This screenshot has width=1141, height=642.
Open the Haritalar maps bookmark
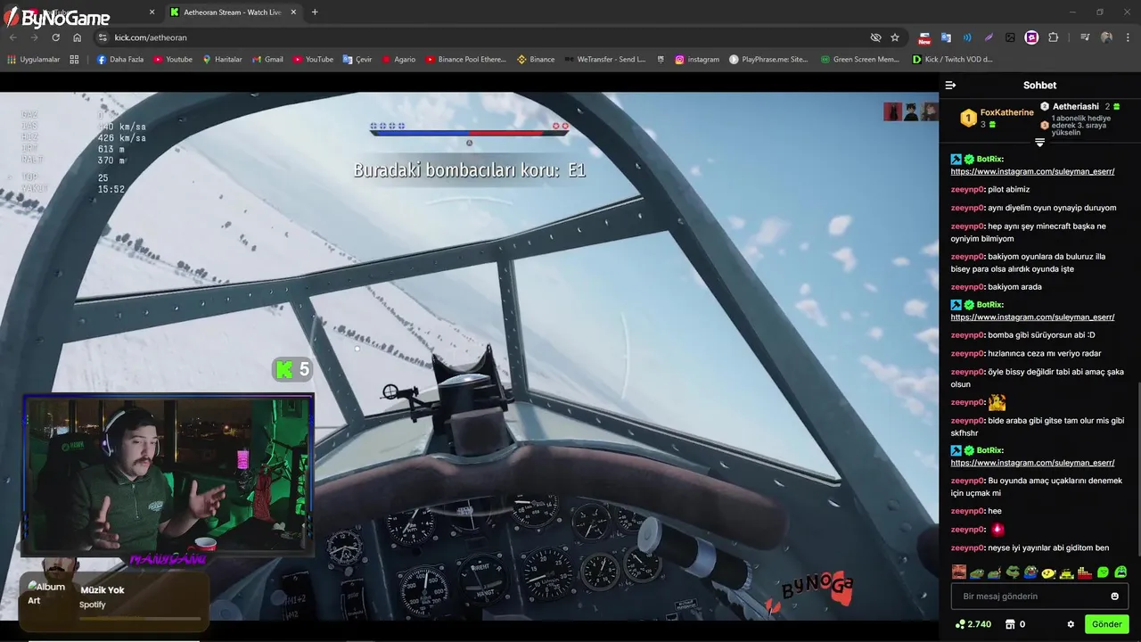[x=222, y=60]
